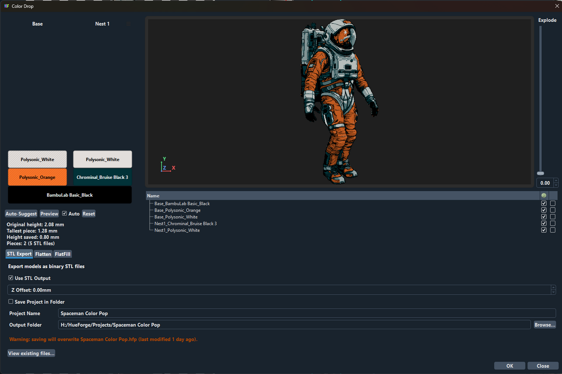Increase Z Offset using the up arrow
The width and height of the screenshot is (562, 374).
click(553, 288)
